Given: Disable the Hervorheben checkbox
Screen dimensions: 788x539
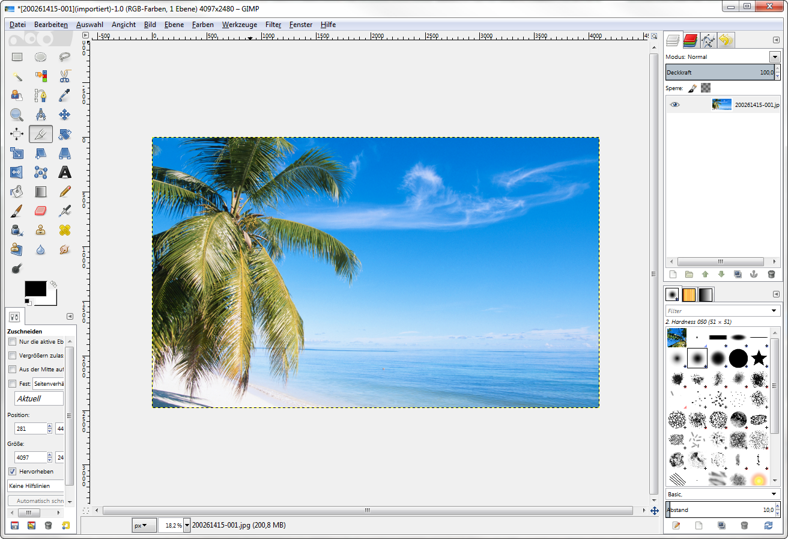Looking at the screenshot, I should (x=13, y=471).
